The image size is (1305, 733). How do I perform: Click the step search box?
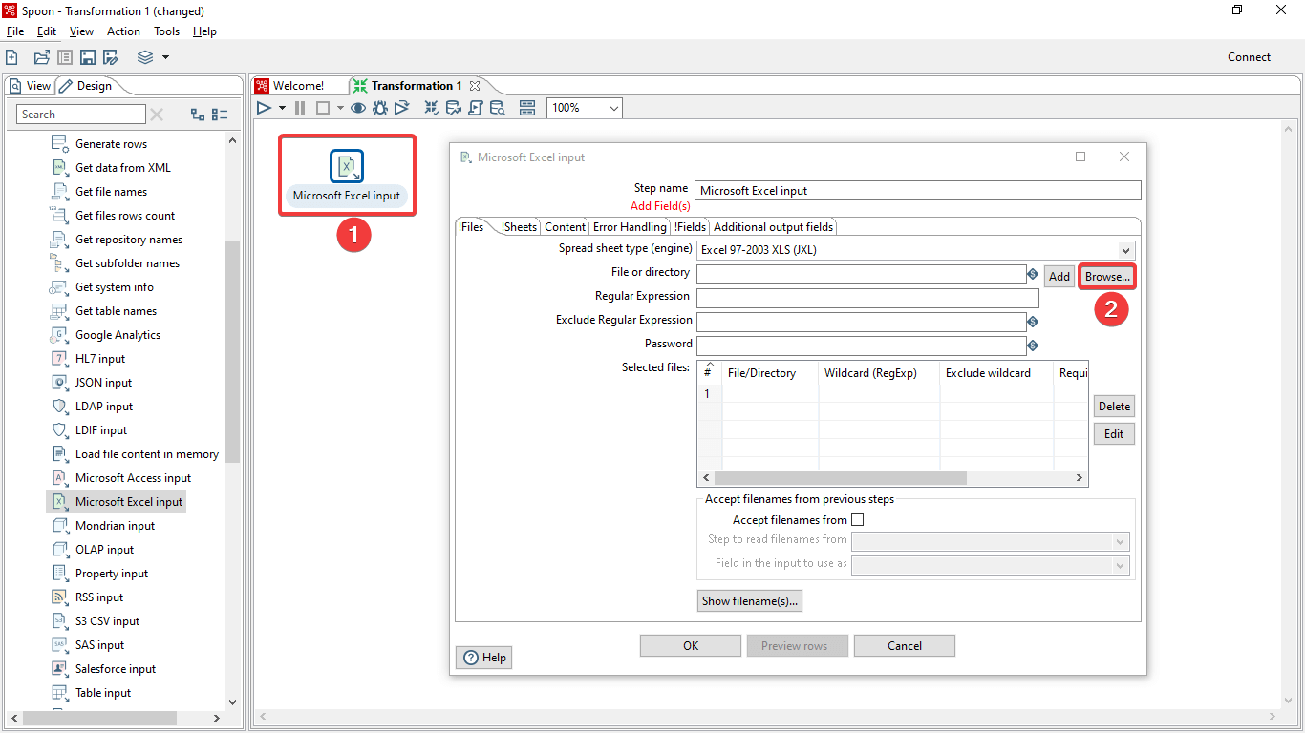tap(81, 115)
